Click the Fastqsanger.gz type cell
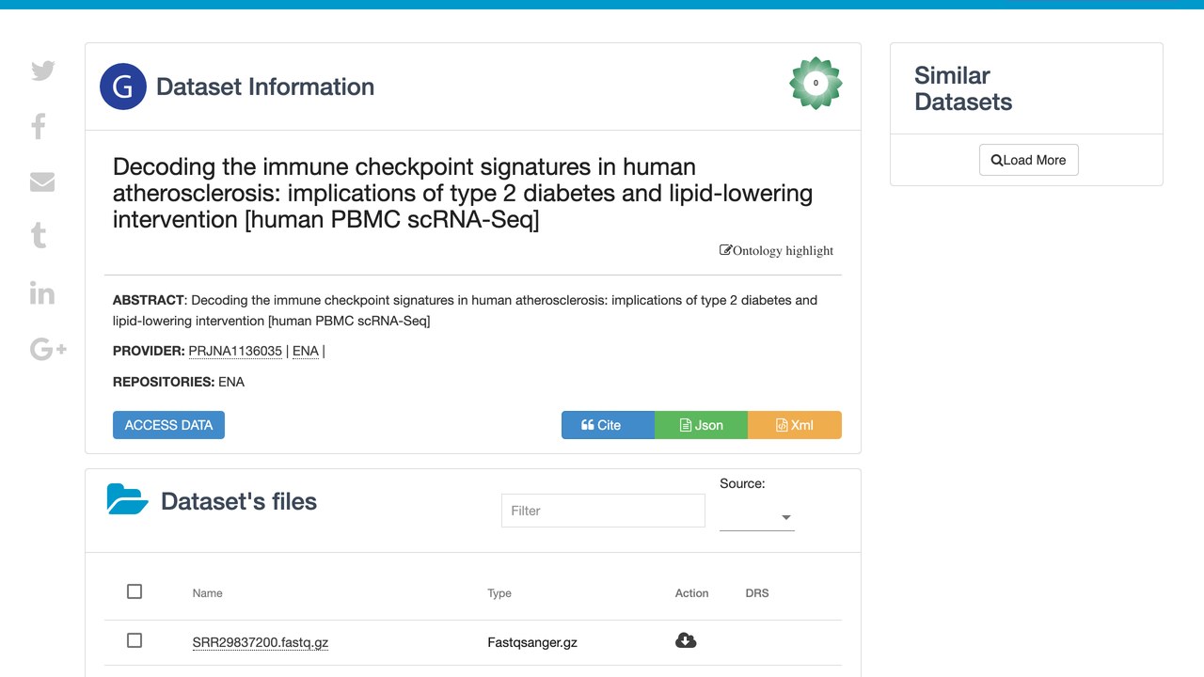This screenshot has height=677, width=1204. (532, 643)
